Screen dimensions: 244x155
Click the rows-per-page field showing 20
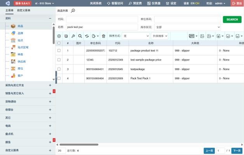click(61, 151)
